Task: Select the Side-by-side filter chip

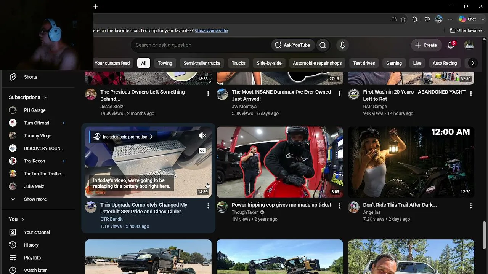Action: (x=269, y=63)
